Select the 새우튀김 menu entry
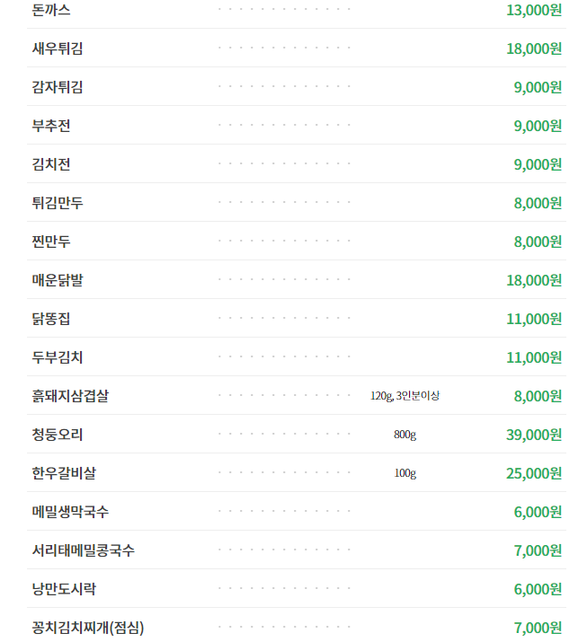Screen dimensions: 587x642 tap(58, 48)
